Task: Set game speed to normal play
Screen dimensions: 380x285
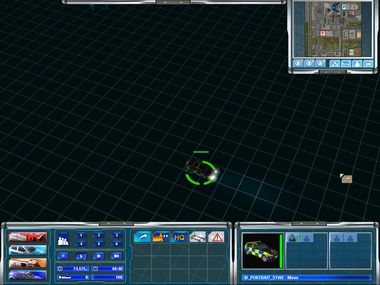Action: [81, 256]
